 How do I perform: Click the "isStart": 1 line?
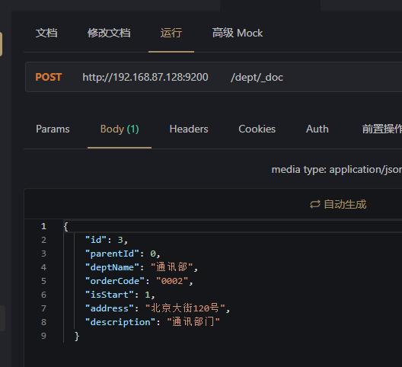[120, 295]
